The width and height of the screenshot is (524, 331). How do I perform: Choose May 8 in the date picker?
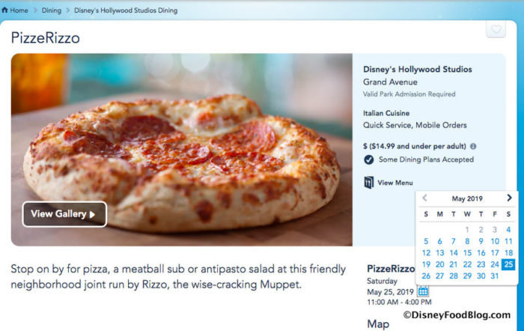click(467, 241)
